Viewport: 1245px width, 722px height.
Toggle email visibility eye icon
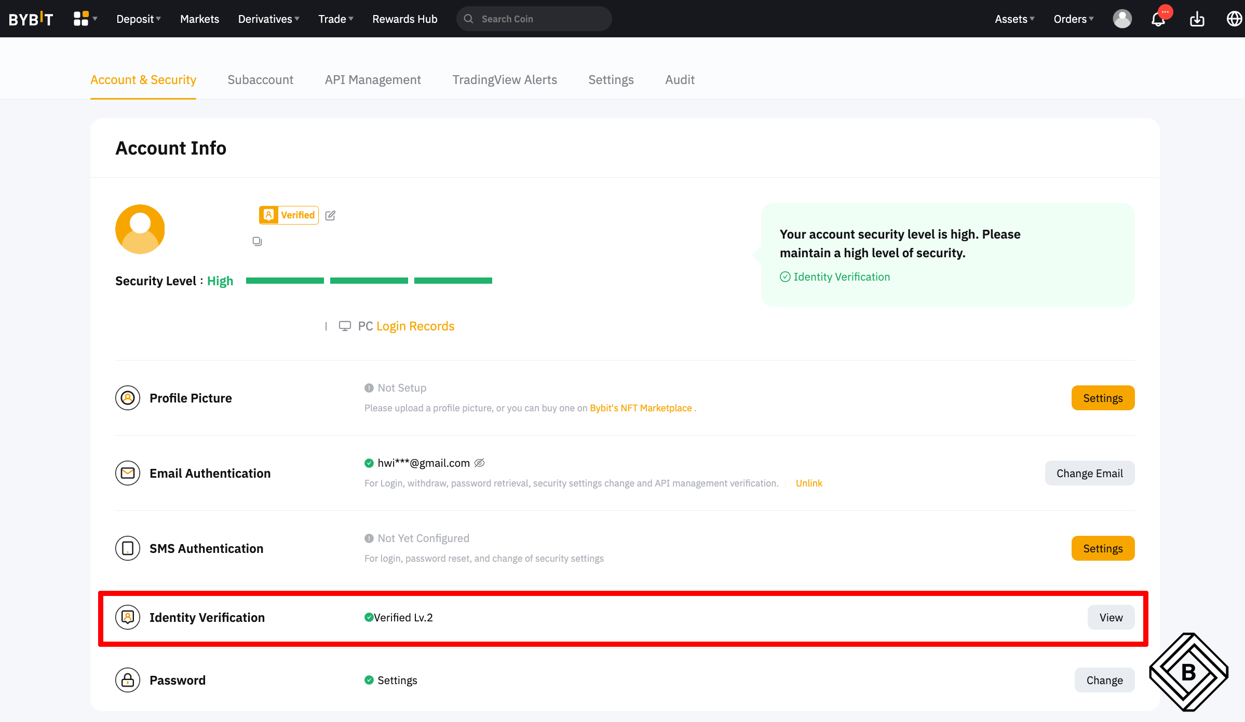(x=480, y=463)
